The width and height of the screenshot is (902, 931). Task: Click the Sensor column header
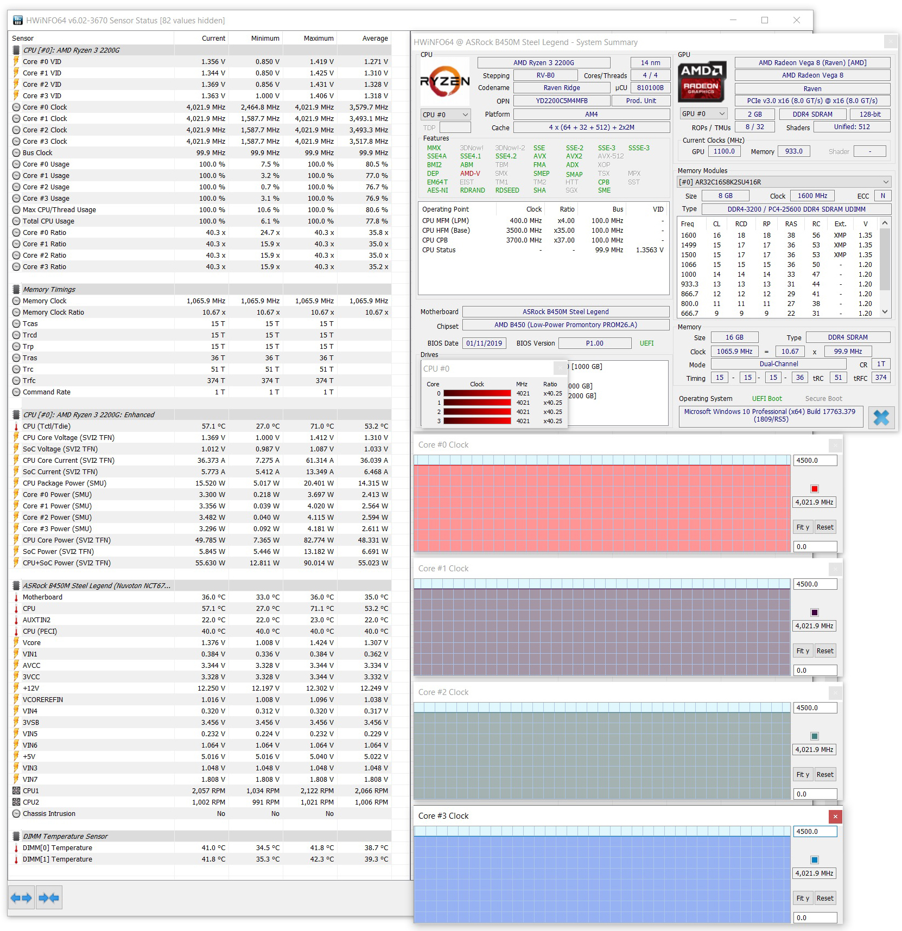coord(91,38)
